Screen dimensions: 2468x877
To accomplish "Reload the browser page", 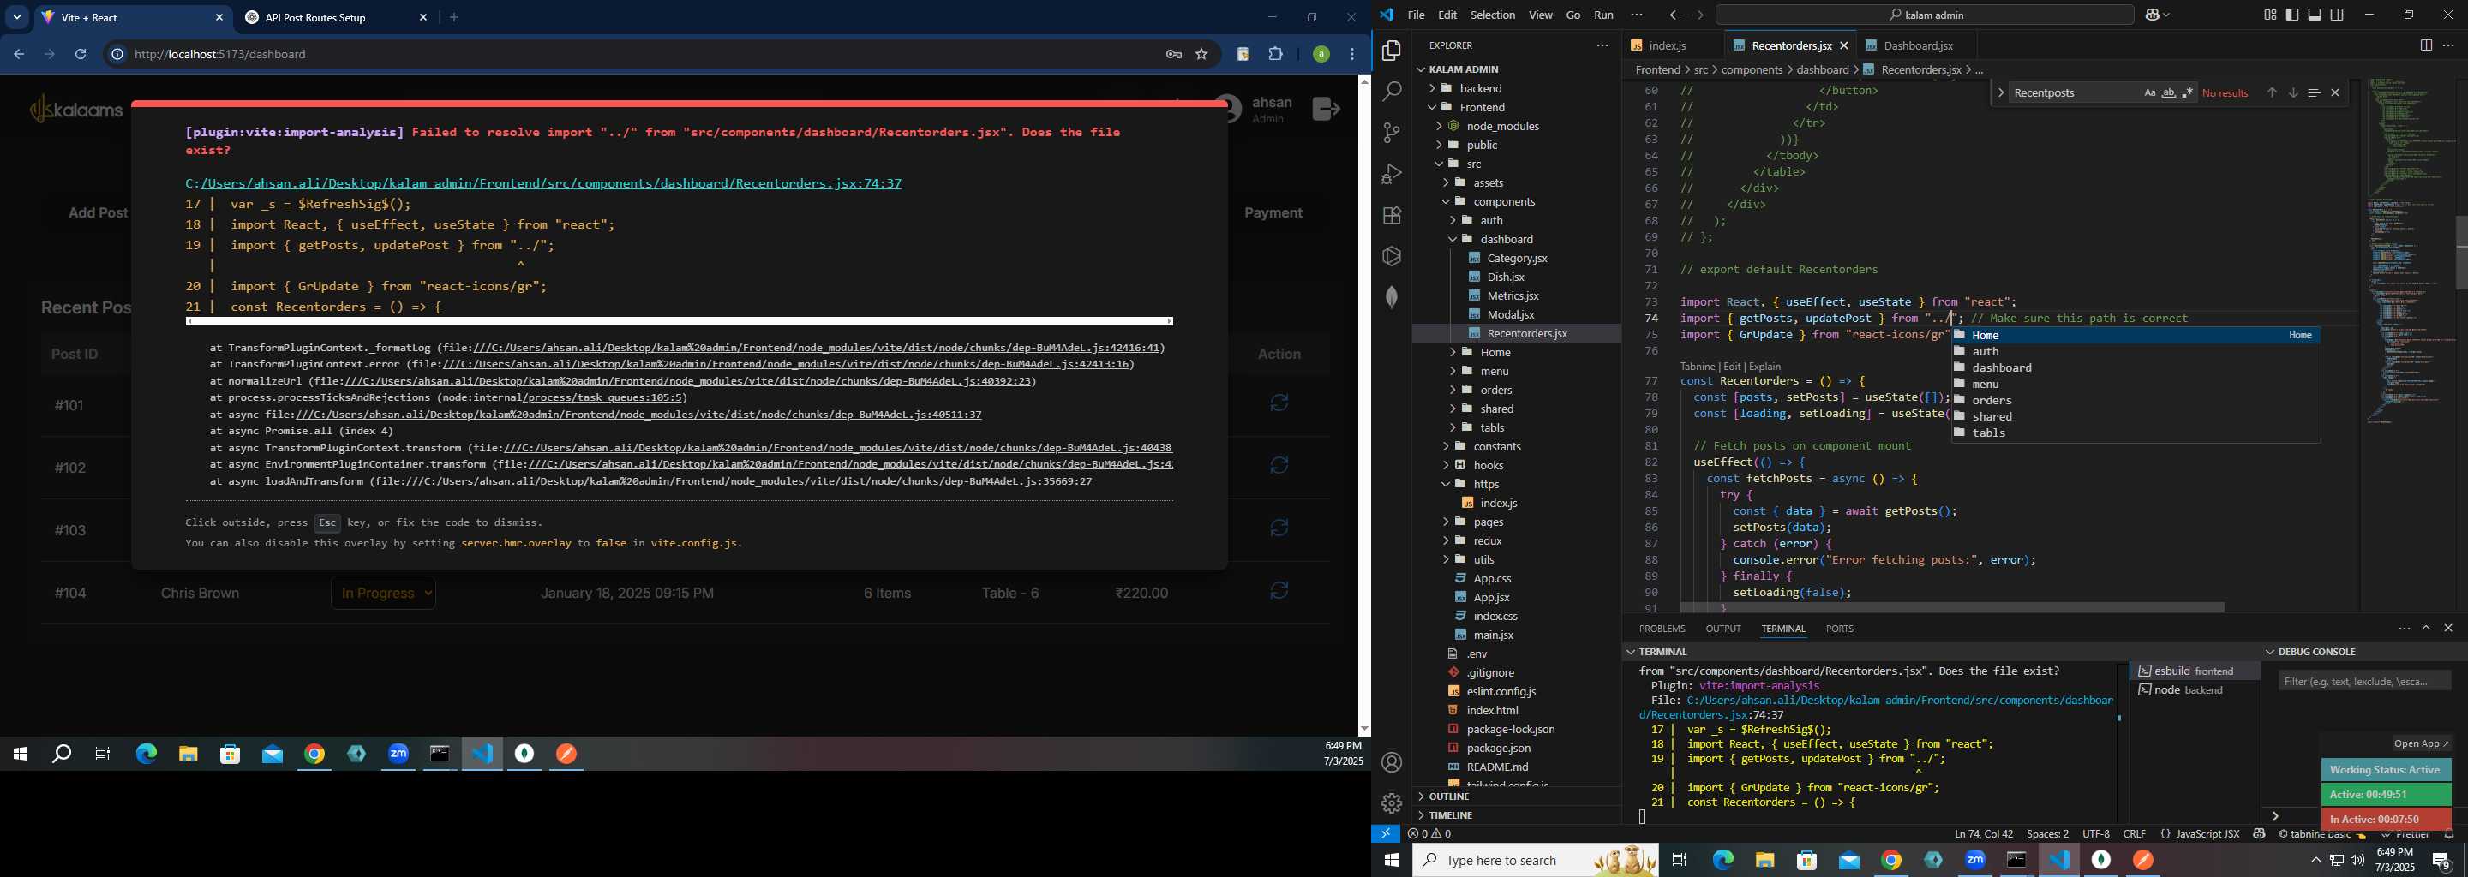I will 81,55.
